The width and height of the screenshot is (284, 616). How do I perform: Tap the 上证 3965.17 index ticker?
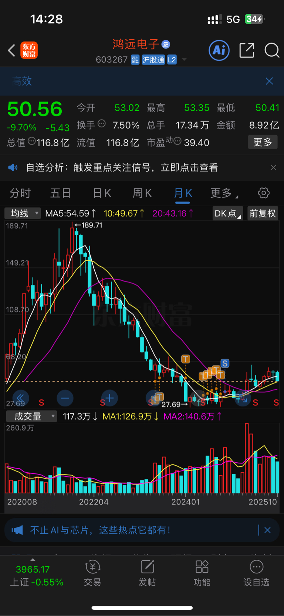pyautogui.click(x=36, y=576)
